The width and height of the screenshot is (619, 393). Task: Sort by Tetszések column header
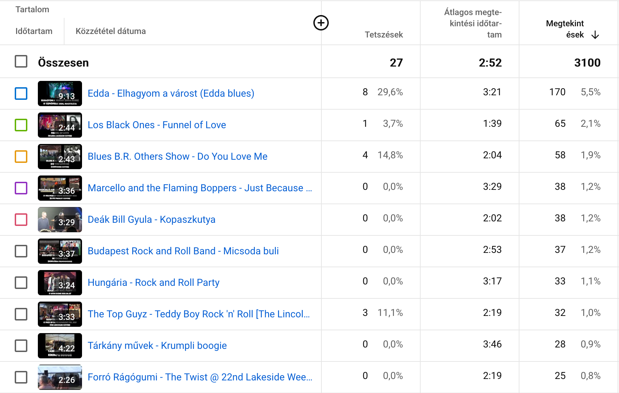pos(384,35)
